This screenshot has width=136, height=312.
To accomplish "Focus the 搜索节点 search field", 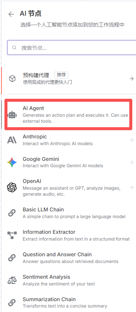I will coord(72,48).
